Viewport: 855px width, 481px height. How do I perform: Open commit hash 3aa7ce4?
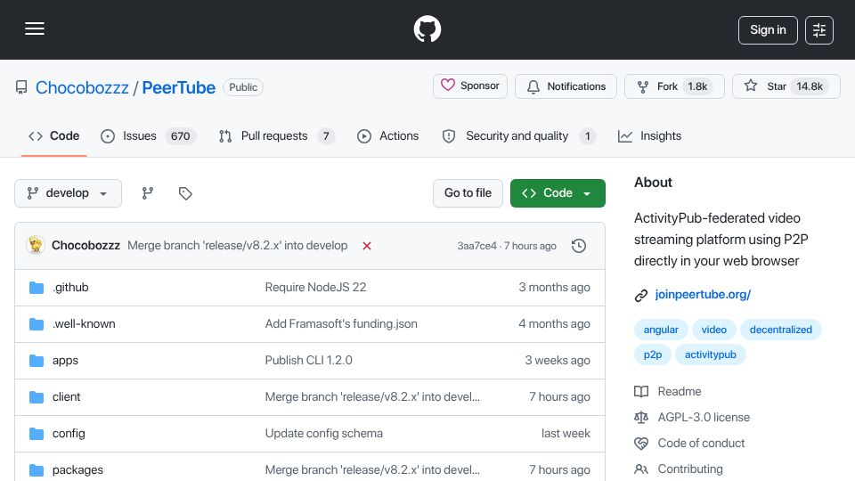(476, 246)
